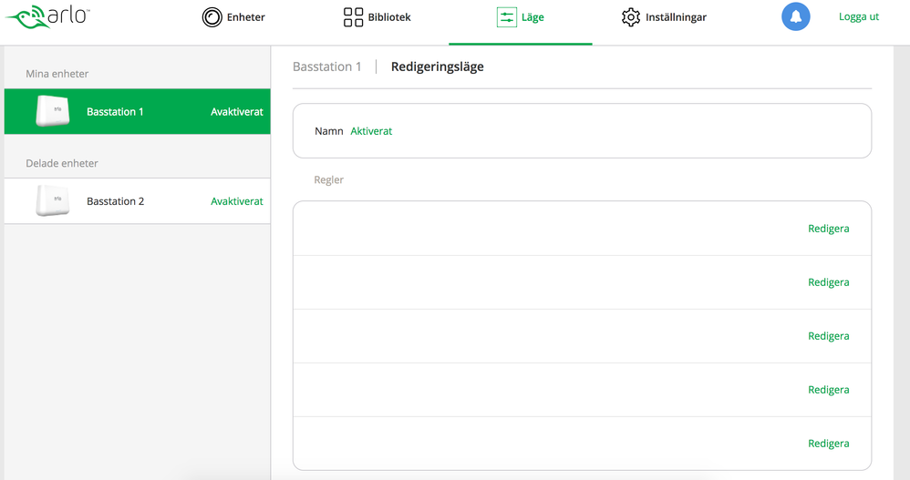Click Redigera on the fifth rule row
The width and height of the screenshot is (910, 480).
click(828, 444)
